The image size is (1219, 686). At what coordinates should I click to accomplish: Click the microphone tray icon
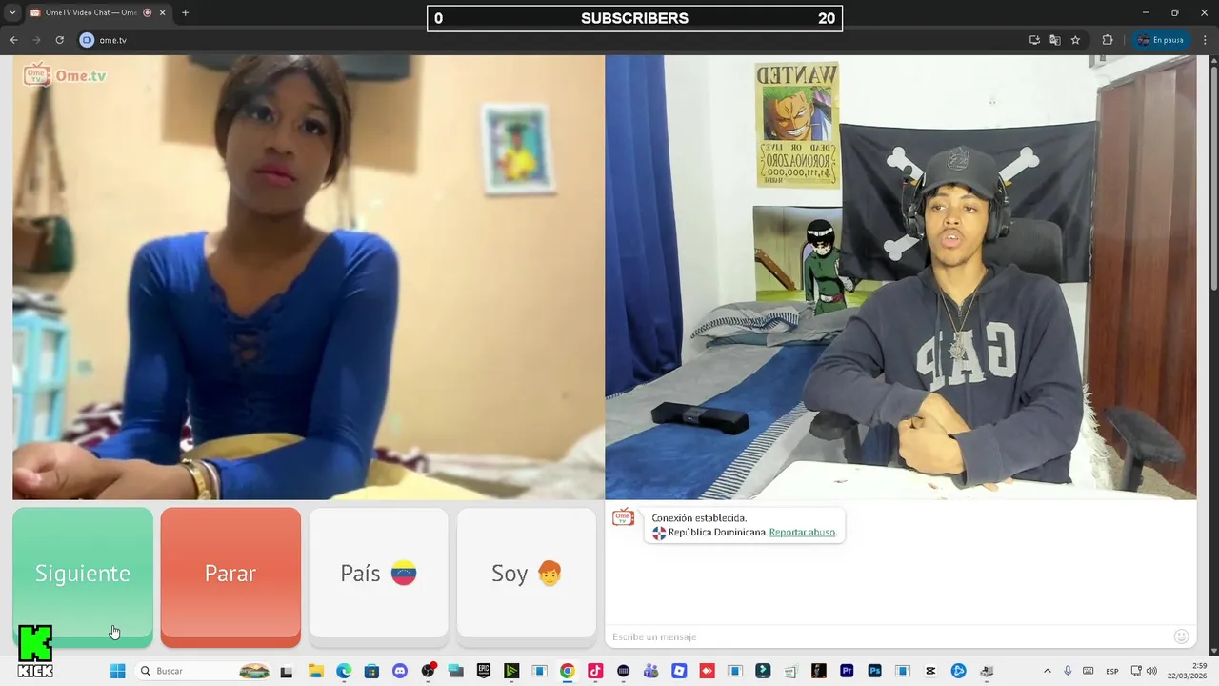tap(1068, 671)
